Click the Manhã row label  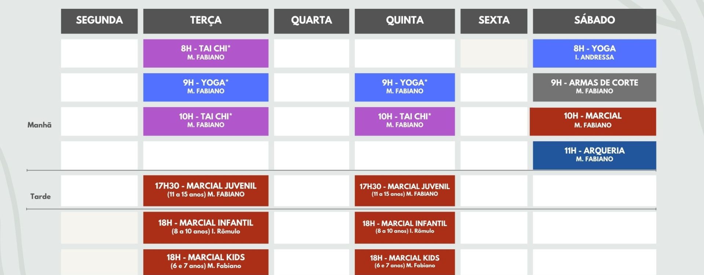[40, 125]
